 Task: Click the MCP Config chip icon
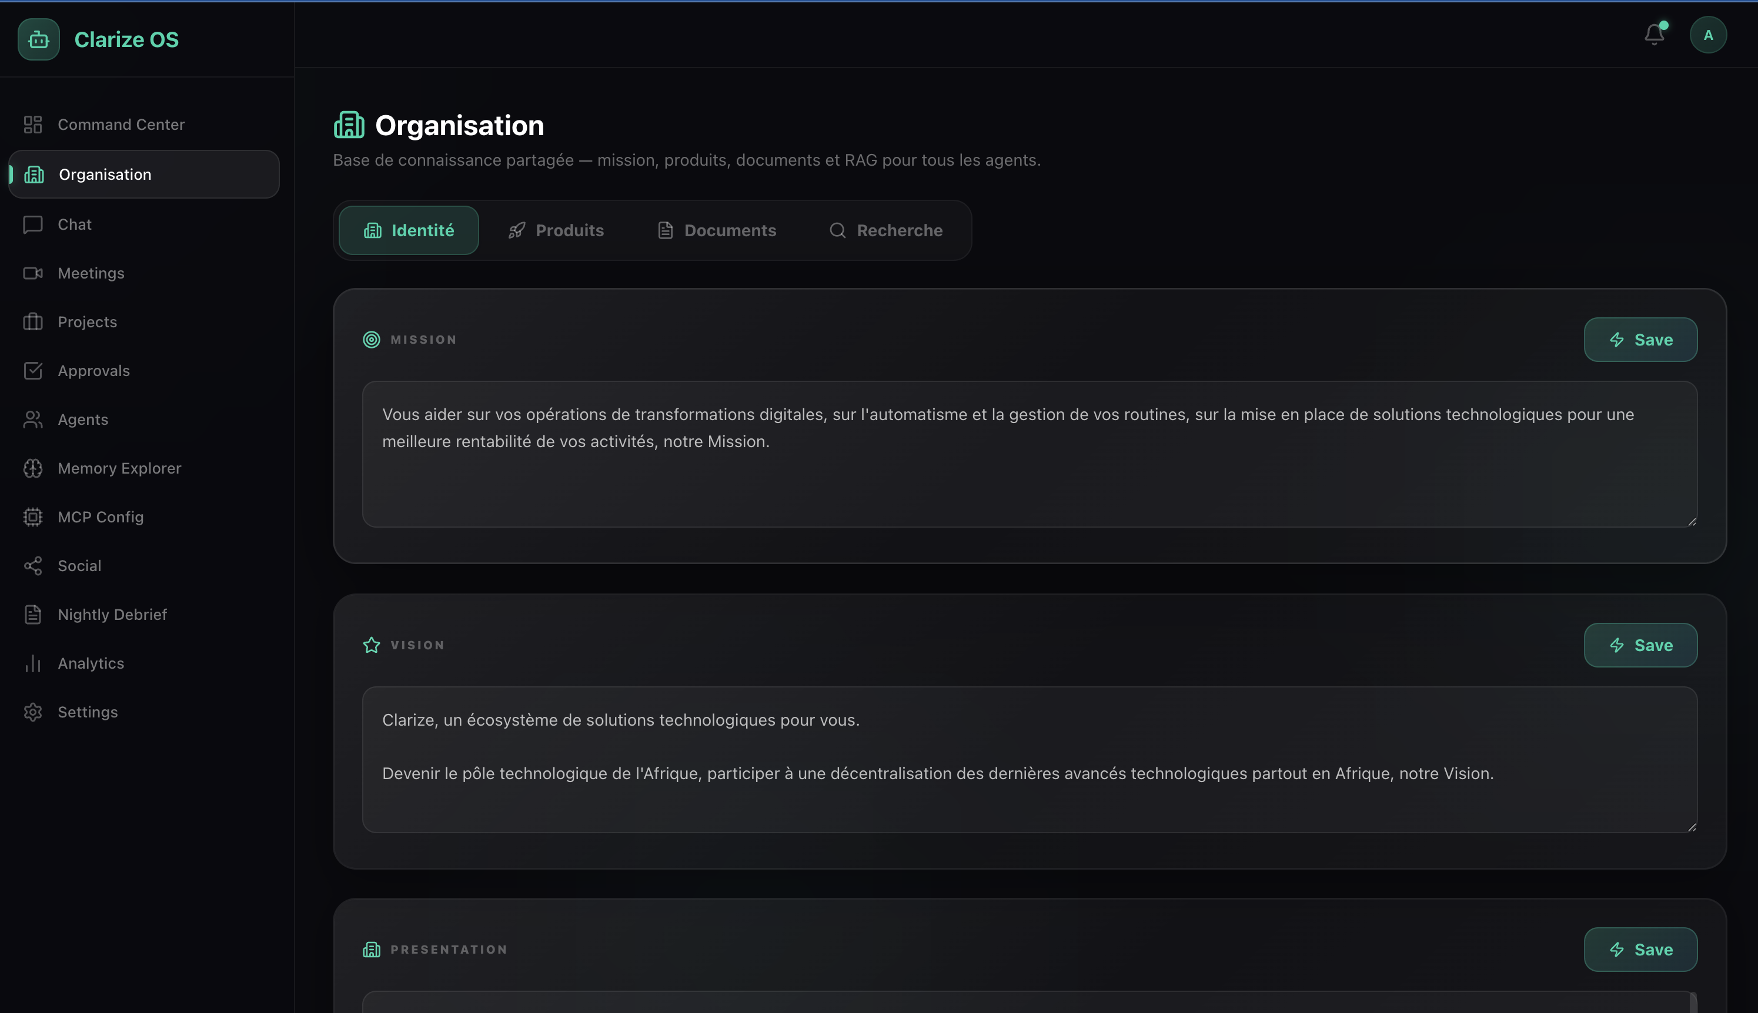(33, 517)
